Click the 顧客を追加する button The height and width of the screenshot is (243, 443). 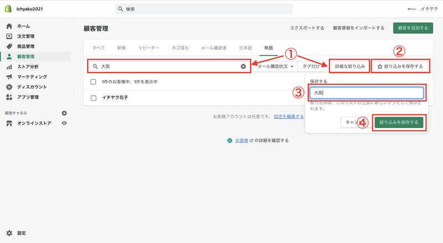413,28
